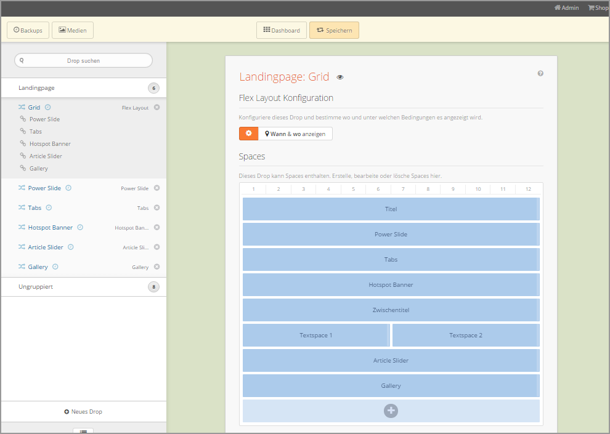The width and height of the screenshot is (610, 434).
Task: Click the clock icon next to Tabs drop
Action: pos(49,208)
